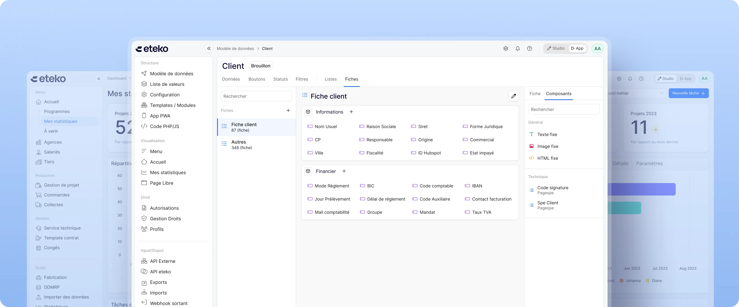Image resolution: width=739 pixels, height=307 pixels.
Task: Collapse the background window sidebar
Action: [x=99, y=79]
